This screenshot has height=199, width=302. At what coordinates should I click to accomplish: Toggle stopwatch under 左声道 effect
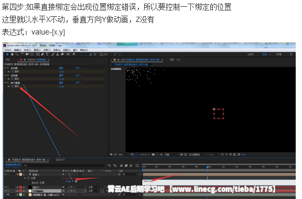point(13,71)
